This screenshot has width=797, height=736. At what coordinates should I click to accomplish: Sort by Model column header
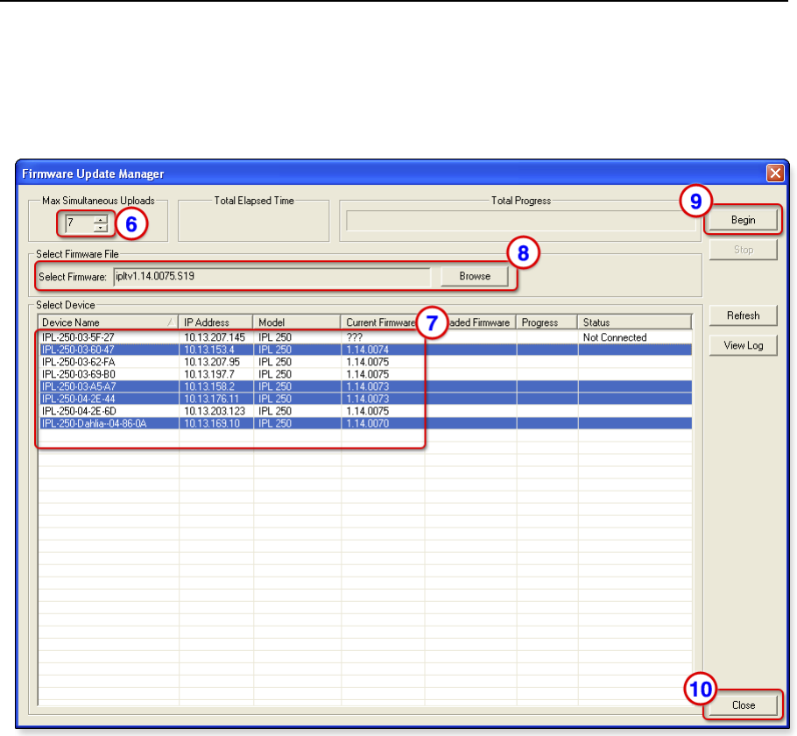(x=296, y=322)
